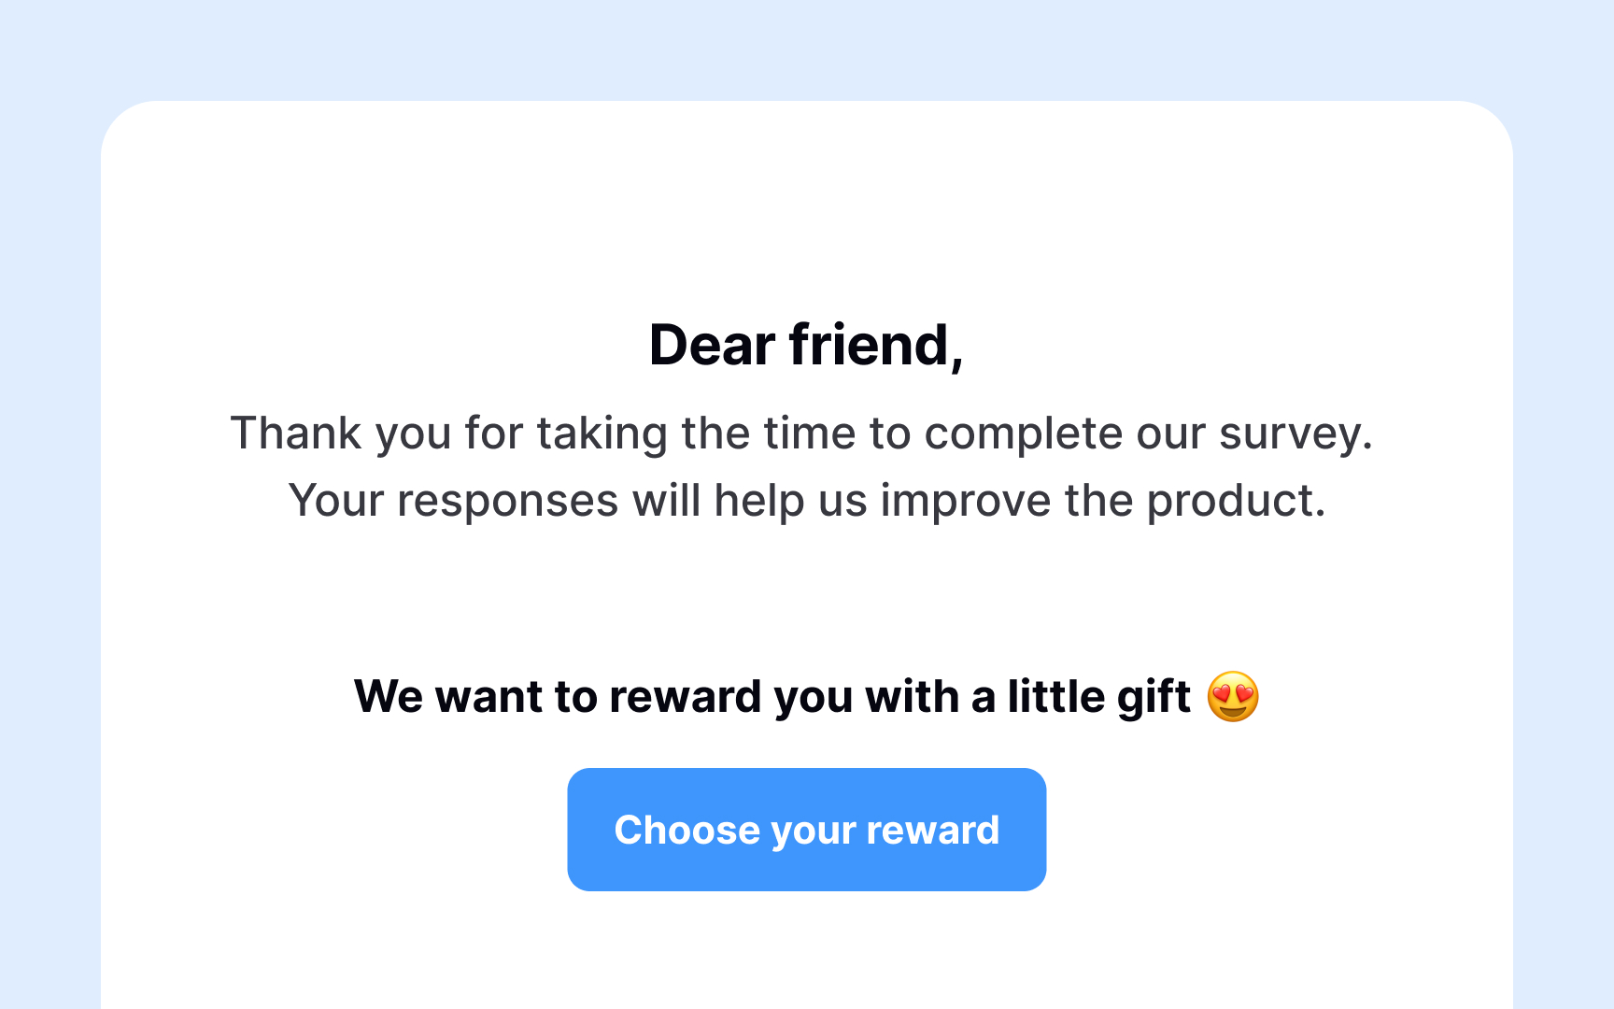Click the blue reward button
1614x1009 pixels.
tap(807, 829)
